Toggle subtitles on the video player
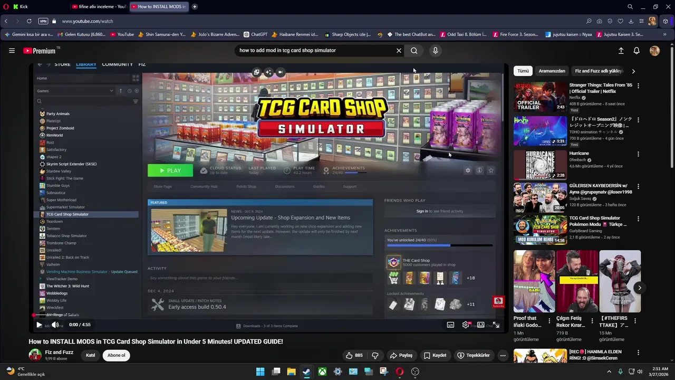The width and height of the screenshot is (675, 380). point(450,325)
